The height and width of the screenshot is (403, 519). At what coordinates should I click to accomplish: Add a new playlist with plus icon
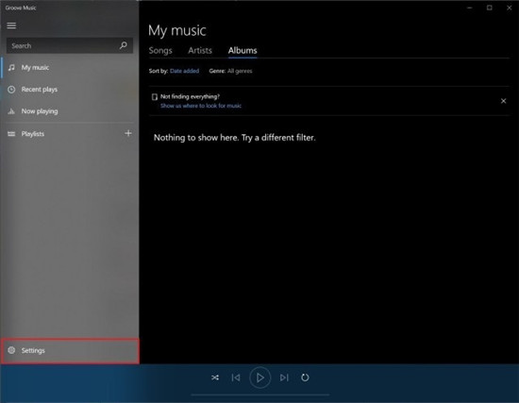click(128, 133)
